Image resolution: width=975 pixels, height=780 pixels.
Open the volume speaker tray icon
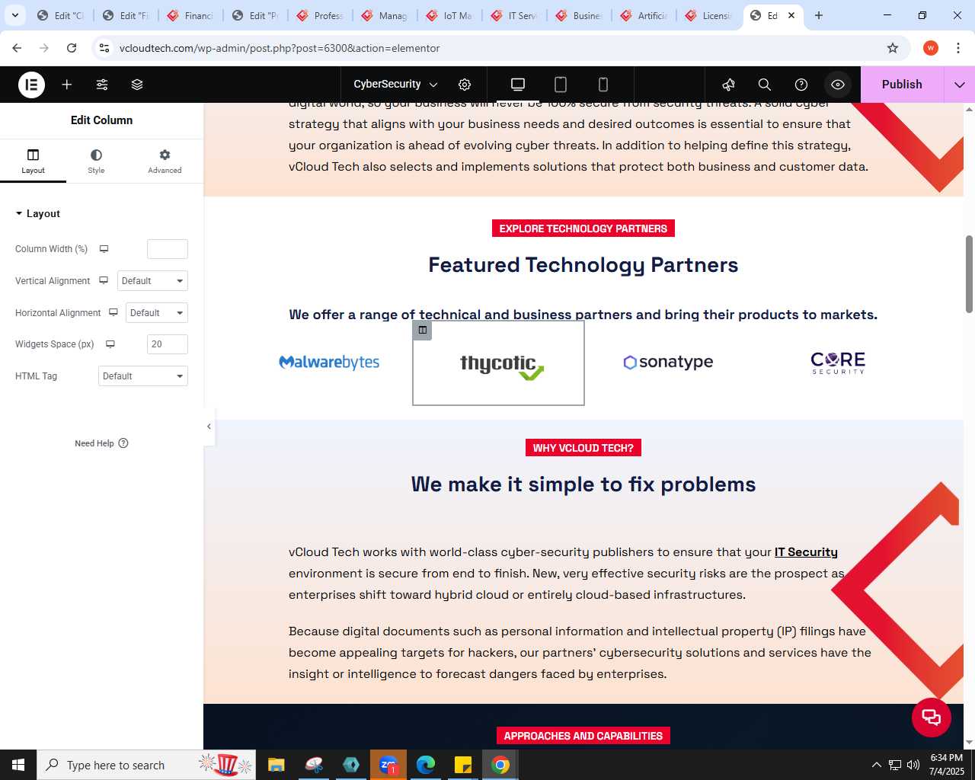click(x=913, y=765)
